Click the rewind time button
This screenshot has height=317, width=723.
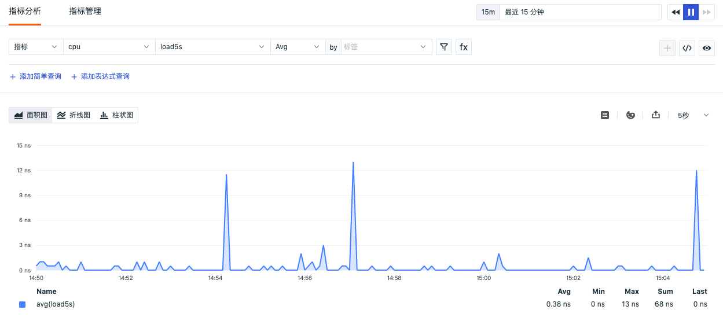[675, 12]
